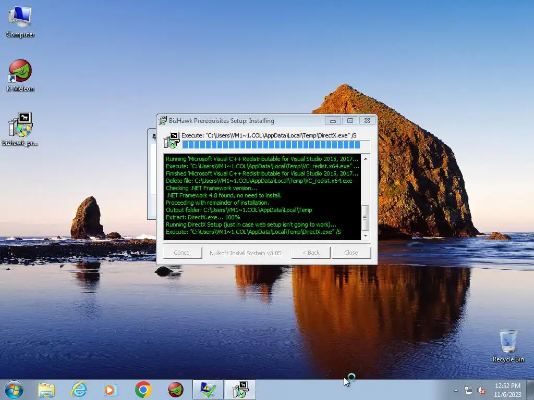Image resolution: width=534 pixels, height=400 pixels.
Task: Select the K-Meleon desktop shortcut
Action: pyautogui.click(x=20, y=76)
